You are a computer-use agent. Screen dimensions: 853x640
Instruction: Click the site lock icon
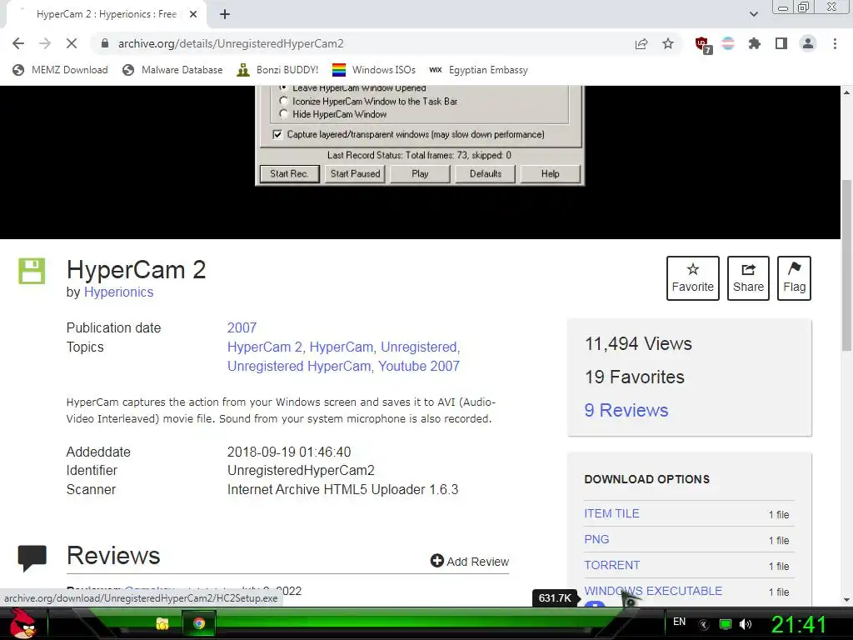[x=105, y=43]
